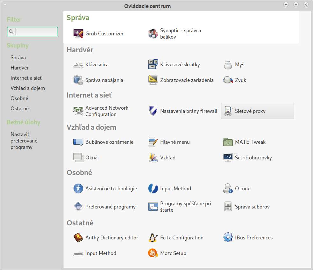Open Asistenčné technológie accessibility icon
Screen dimensions: 313x270
coord(78,189)
